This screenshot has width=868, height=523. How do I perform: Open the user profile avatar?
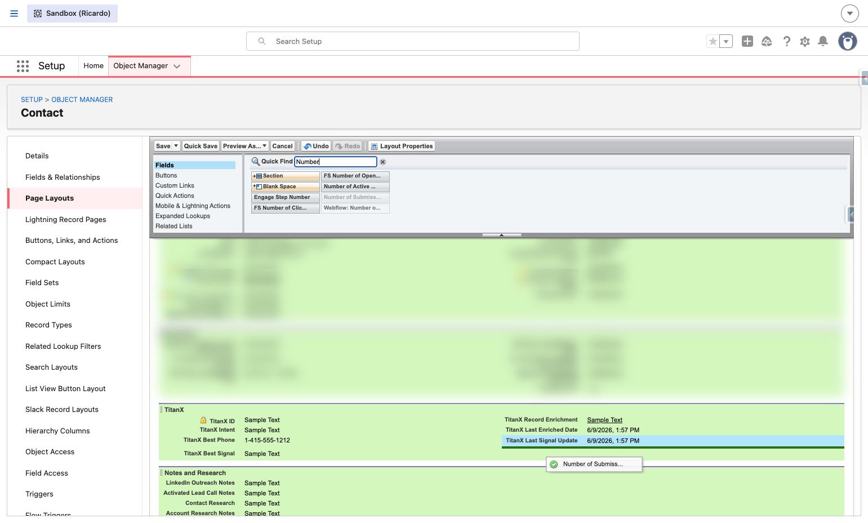click(848, 41)
